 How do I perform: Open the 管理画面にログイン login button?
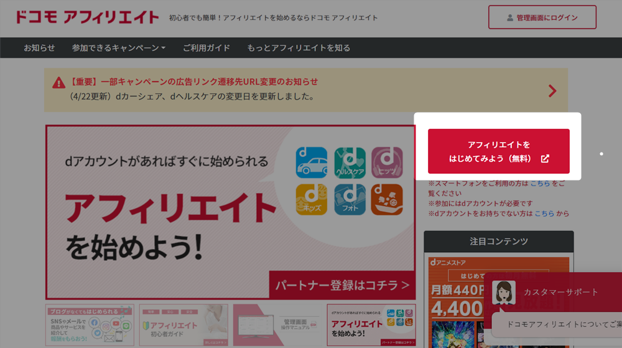542,17
